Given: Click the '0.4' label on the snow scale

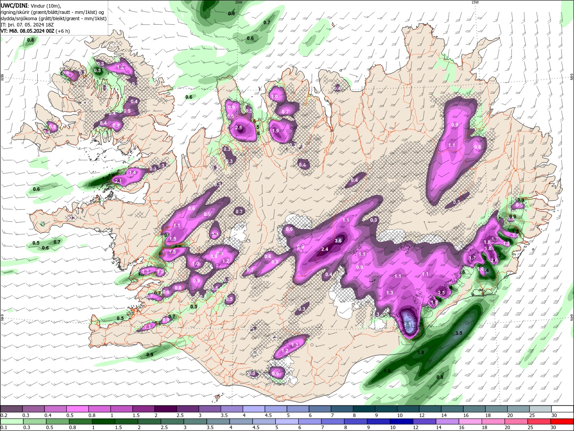Looking at the screenshot, I should (48, 415).
